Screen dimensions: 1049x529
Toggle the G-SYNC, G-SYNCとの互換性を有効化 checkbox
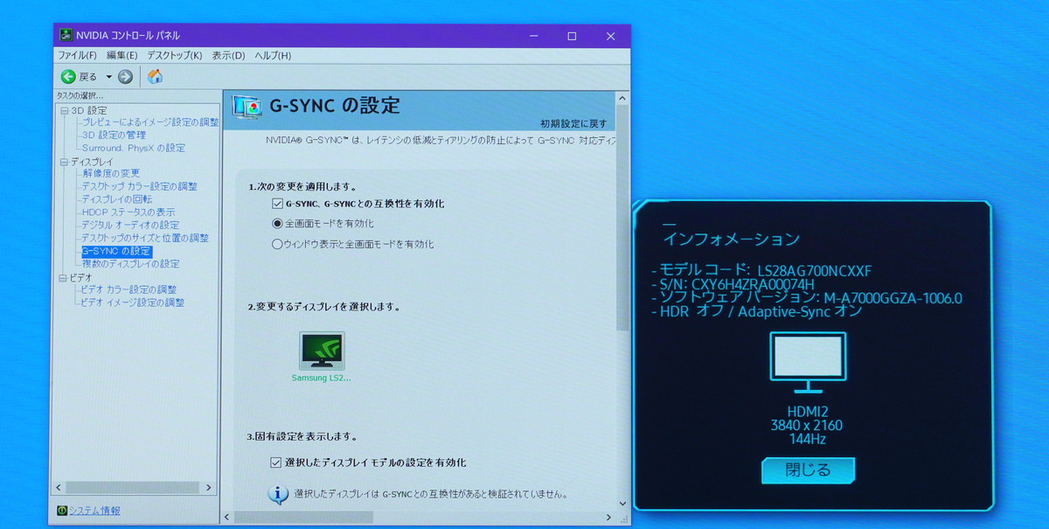(x=277, y=204)
